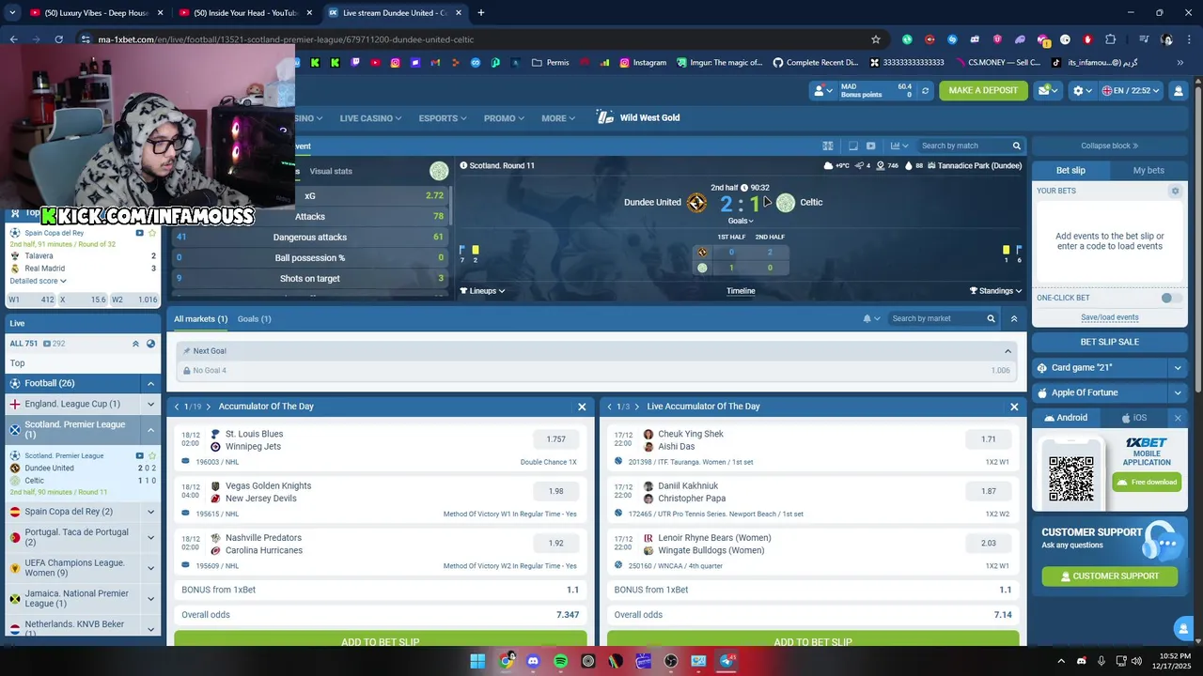The height and width of the screenshot is (676, 1203).
Task: Expand the Lineups dropdown
Action: [482, 291]
